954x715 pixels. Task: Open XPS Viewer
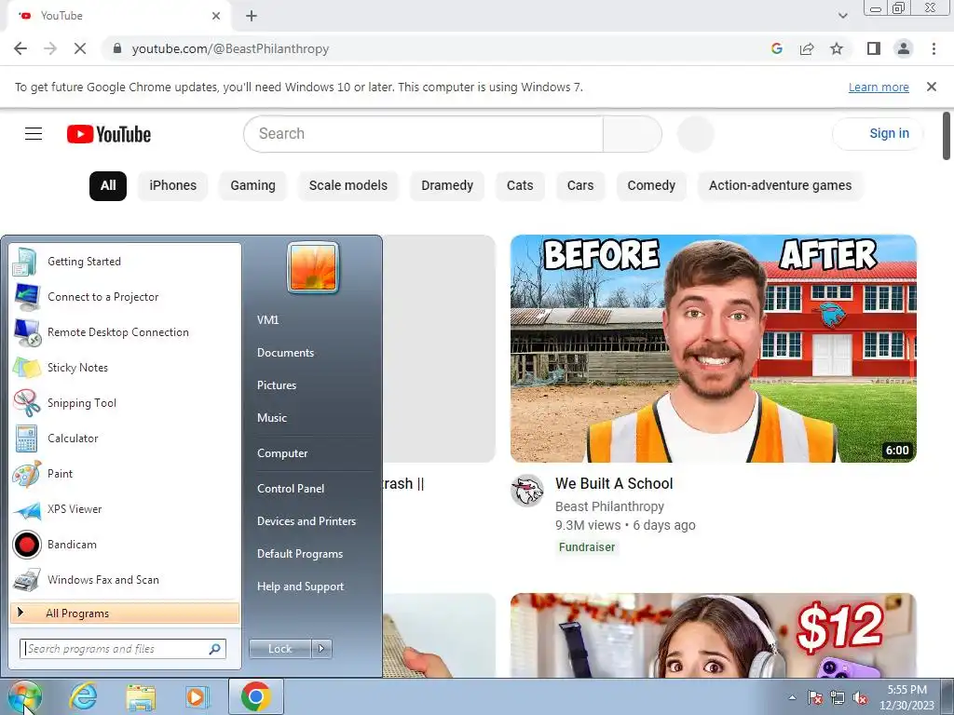point(125,509)
